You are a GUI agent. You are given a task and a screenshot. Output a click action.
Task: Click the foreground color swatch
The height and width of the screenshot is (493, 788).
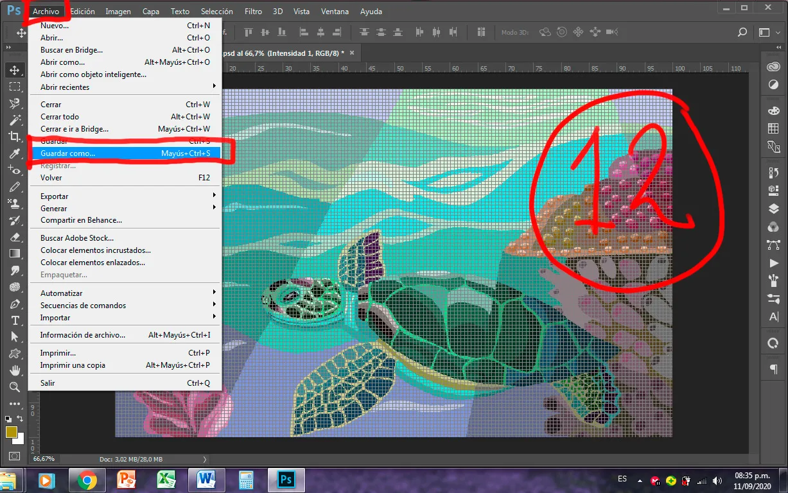(11, 433)
